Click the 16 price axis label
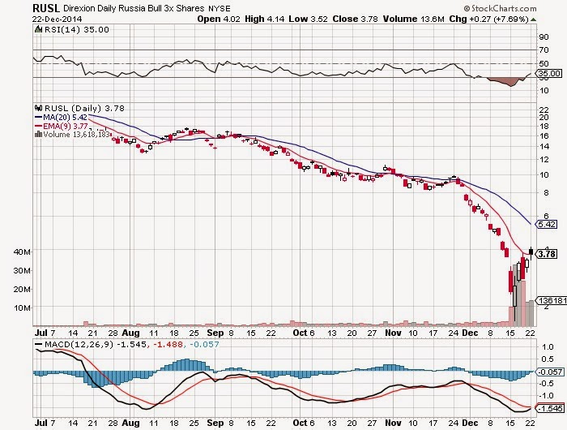The width and height of the screenshot is (567, 430). click(544, 136)
